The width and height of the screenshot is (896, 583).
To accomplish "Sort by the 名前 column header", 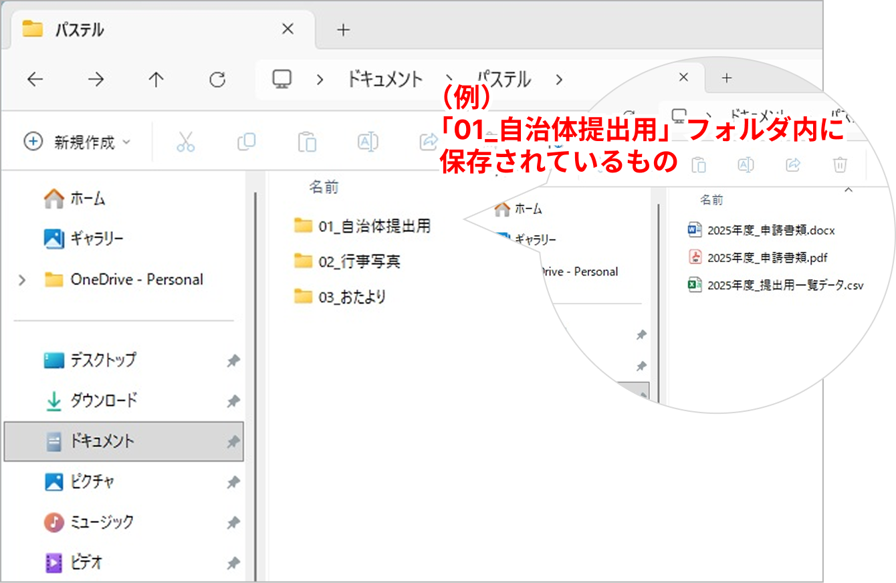I will tap(324, 188).
